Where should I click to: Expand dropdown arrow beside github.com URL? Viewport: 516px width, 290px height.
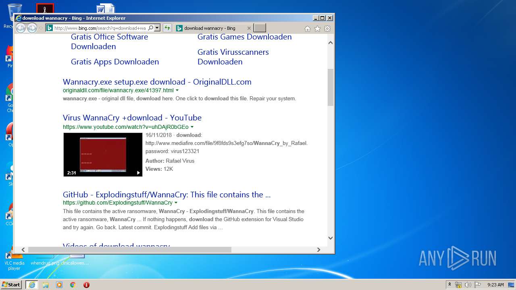tap(176, 203)
